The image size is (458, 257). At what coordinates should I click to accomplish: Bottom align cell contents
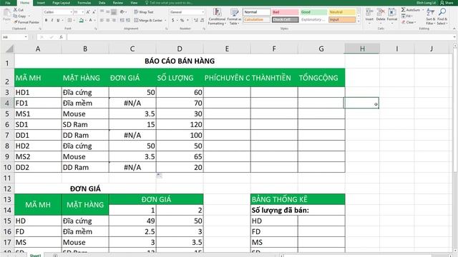[114, 12]
